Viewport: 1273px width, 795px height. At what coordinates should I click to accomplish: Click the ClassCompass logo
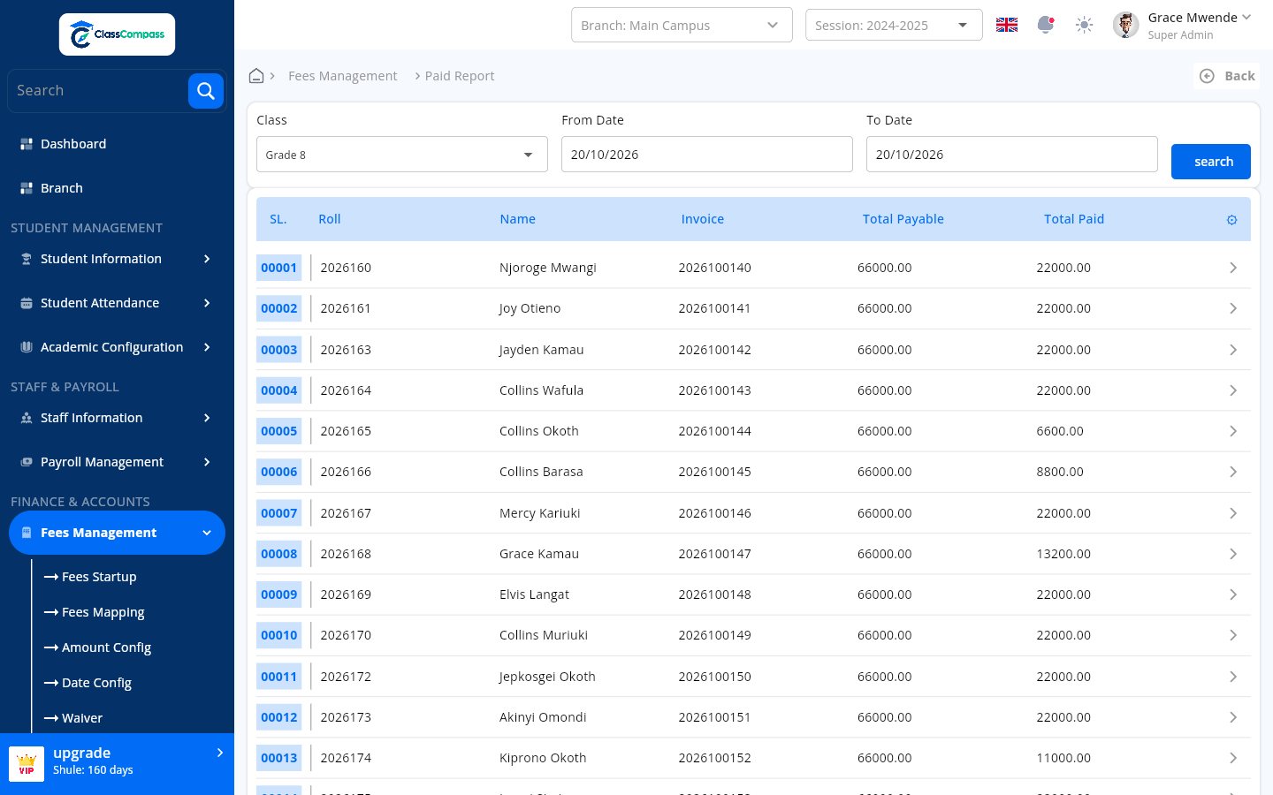117,34
